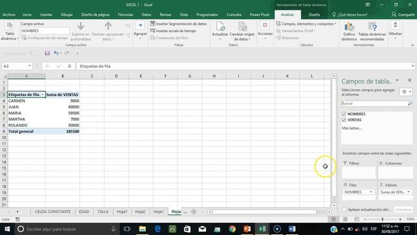Click the insert function fx icon
417x235 pixels.
(x=70, y=66)
